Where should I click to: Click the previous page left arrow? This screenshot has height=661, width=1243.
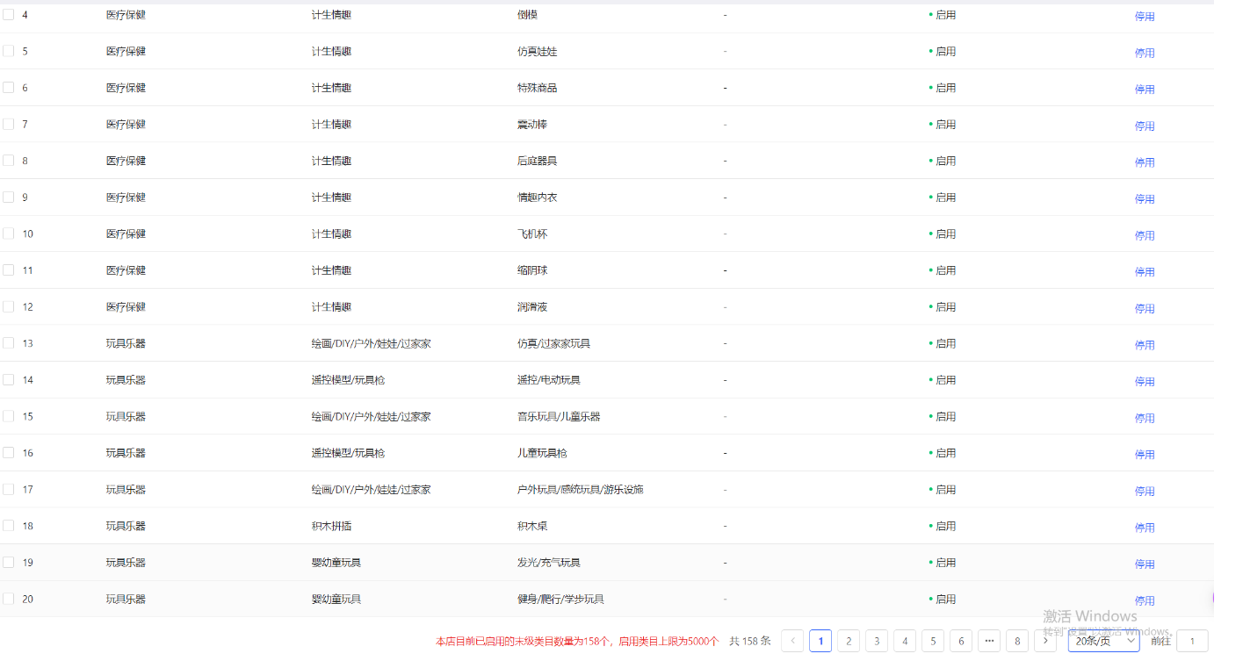click(x=792, y=641)
